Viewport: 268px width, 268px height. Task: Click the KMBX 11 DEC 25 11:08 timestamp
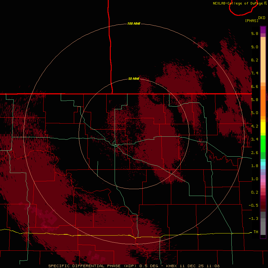(x=193, y=266)
